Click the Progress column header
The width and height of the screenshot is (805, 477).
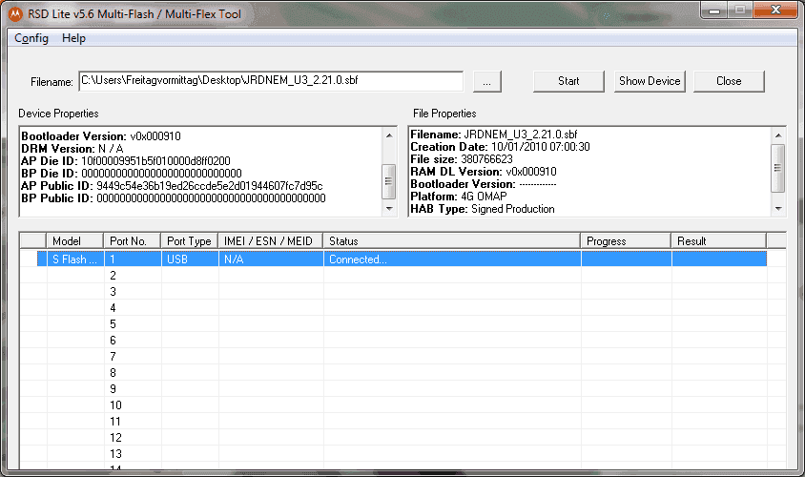coord(626,240)
